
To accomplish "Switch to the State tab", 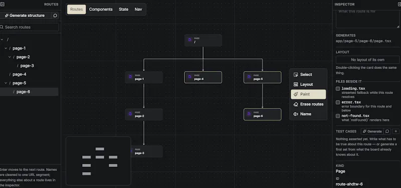I will click(123, 9).
